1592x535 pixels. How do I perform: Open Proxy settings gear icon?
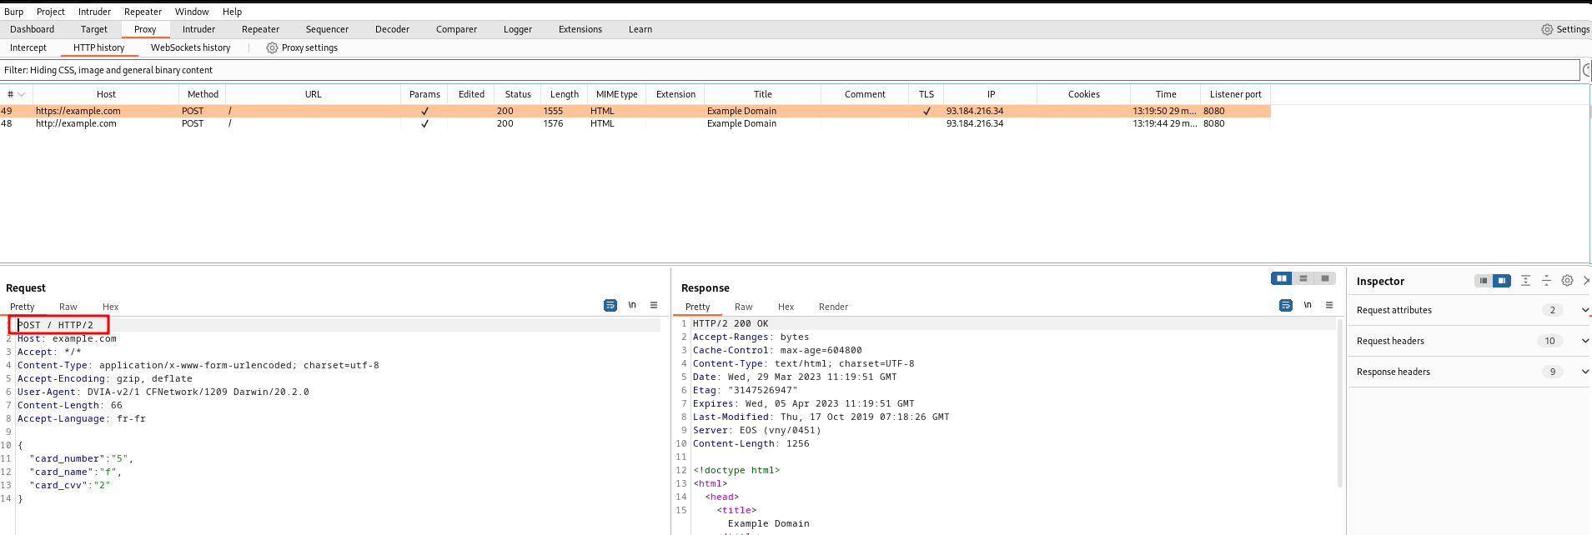272,48
